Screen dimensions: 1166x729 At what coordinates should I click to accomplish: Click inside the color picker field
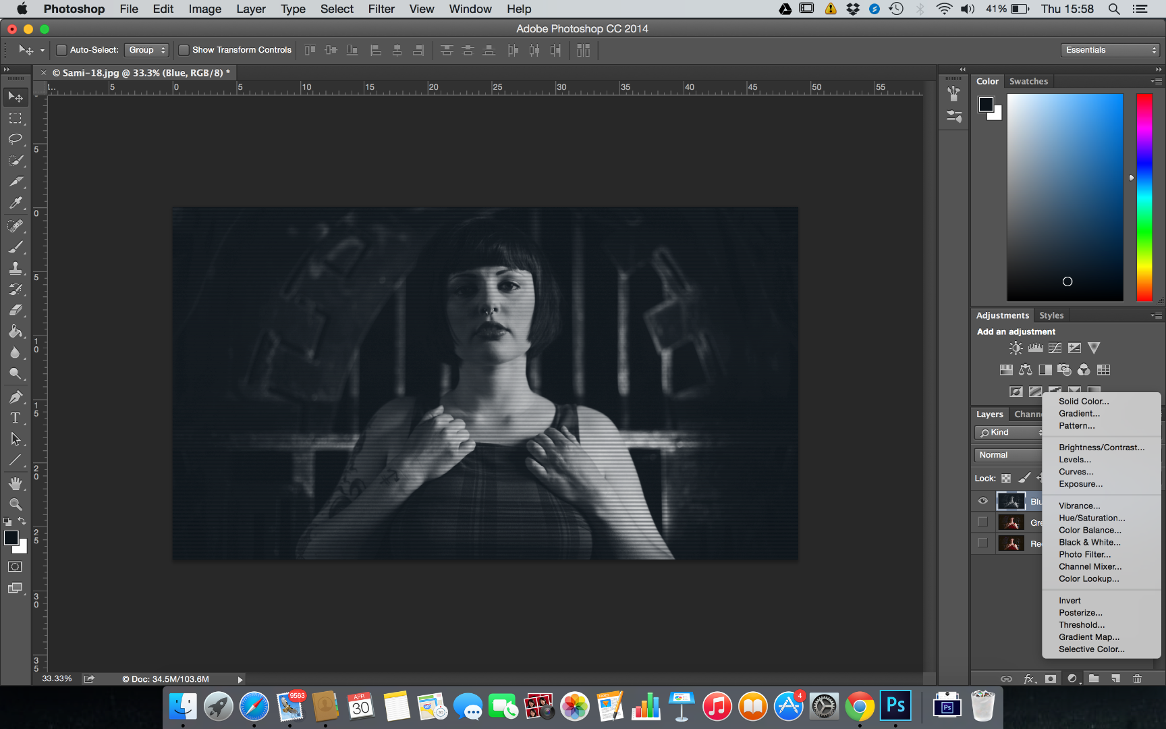1065,197
